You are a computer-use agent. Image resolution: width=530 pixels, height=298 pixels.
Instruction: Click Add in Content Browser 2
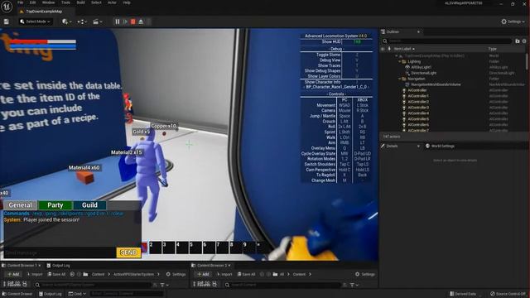(x=203, y=274)
